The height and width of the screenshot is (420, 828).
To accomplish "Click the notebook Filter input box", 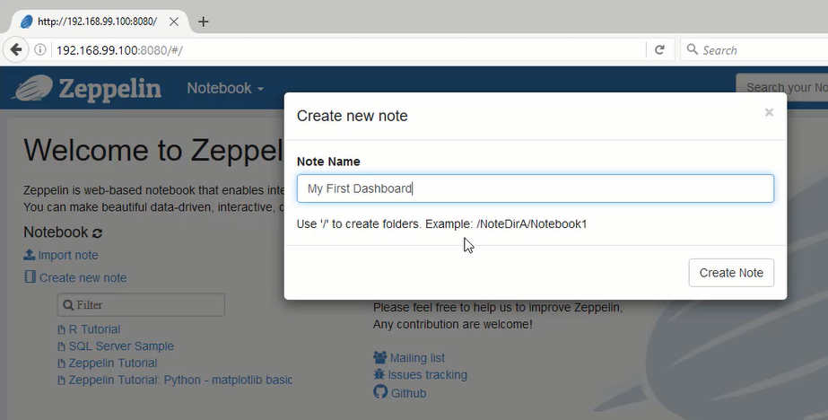I will coord(141,305).
